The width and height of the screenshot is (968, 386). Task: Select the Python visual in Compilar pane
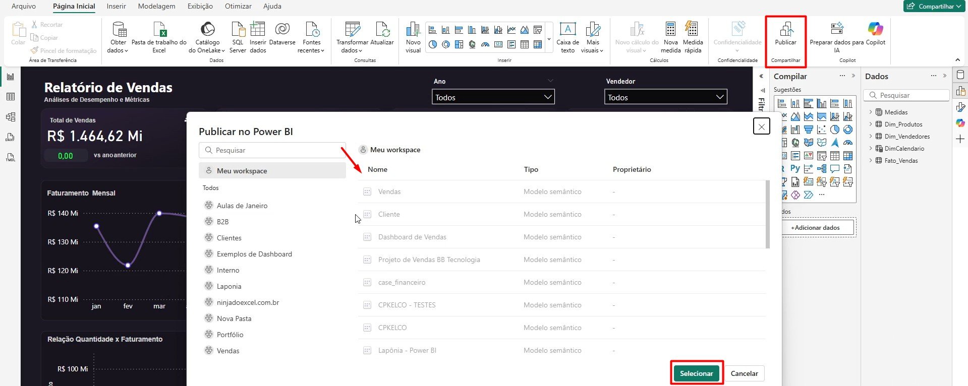click(795, 168)
